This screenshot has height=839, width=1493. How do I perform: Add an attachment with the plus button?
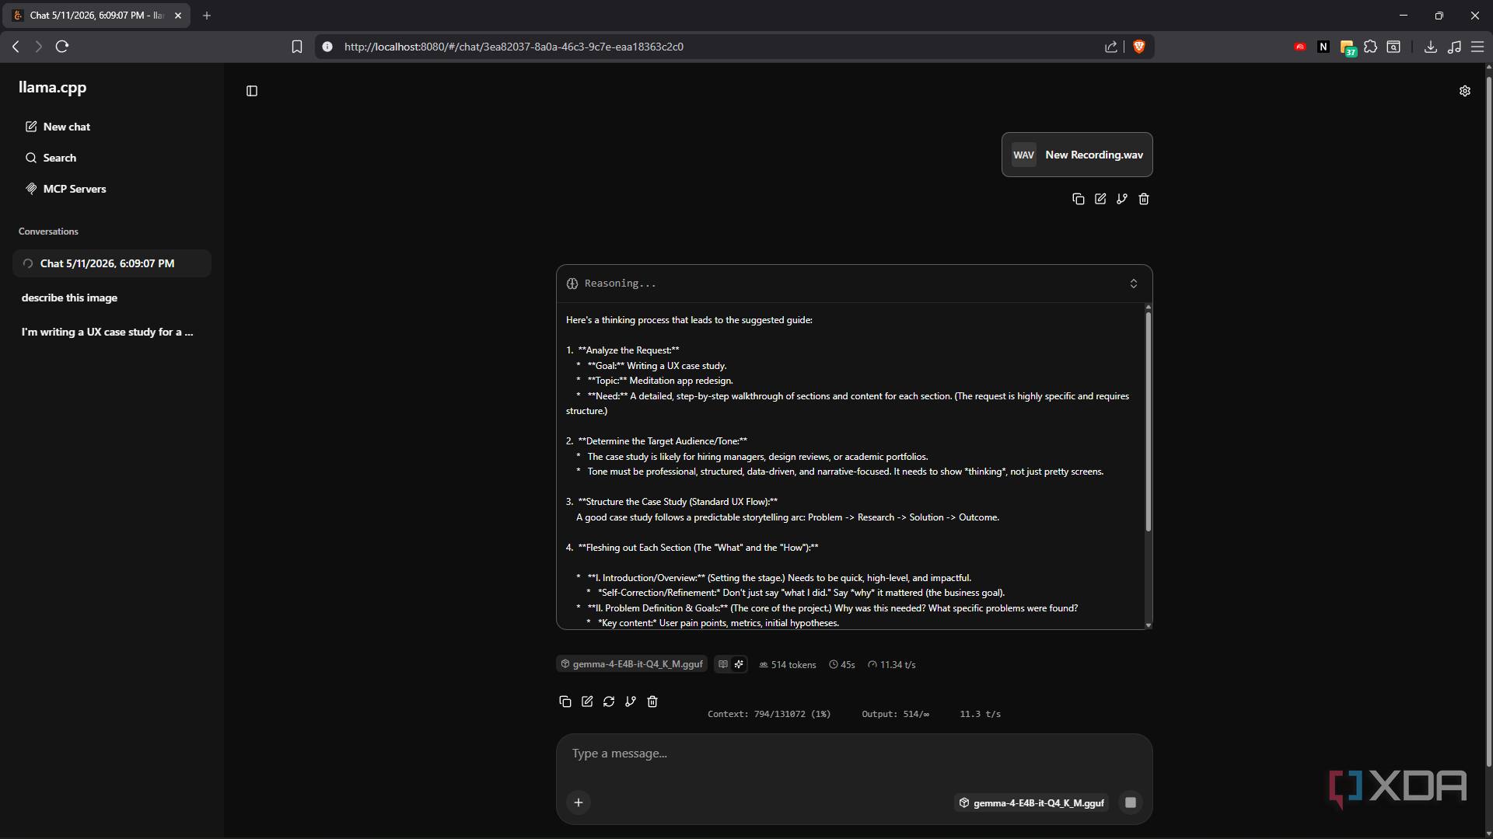click(x=579, y=802)
